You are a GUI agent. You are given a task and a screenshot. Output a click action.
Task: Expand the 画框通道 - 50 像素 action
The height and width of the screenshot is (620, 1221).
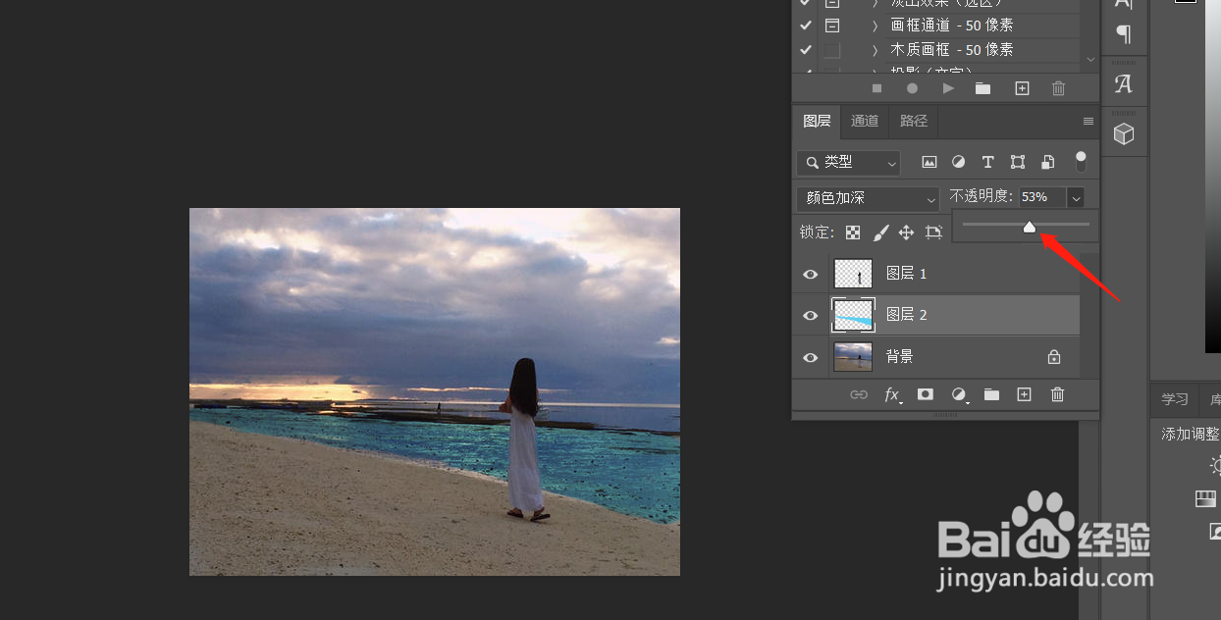click(x=875, y=26)
